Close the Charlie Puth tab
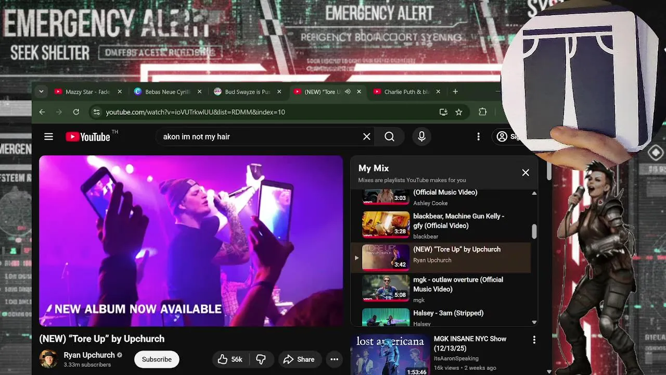This screenshot has width=666, height=375. click(438, 92)
